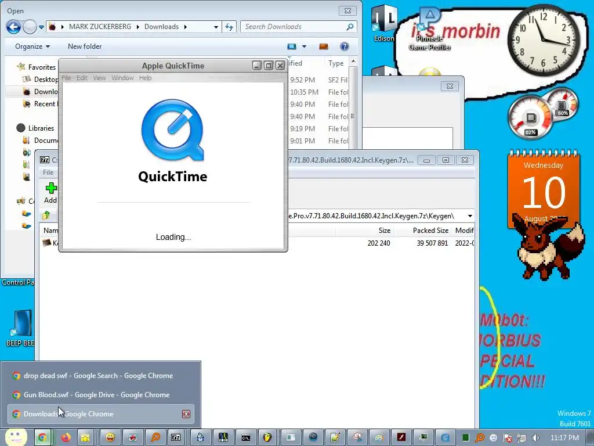Click the Type column header in Open dialog
The width and height of the screenshot is (594, 446).
point(336,63)
